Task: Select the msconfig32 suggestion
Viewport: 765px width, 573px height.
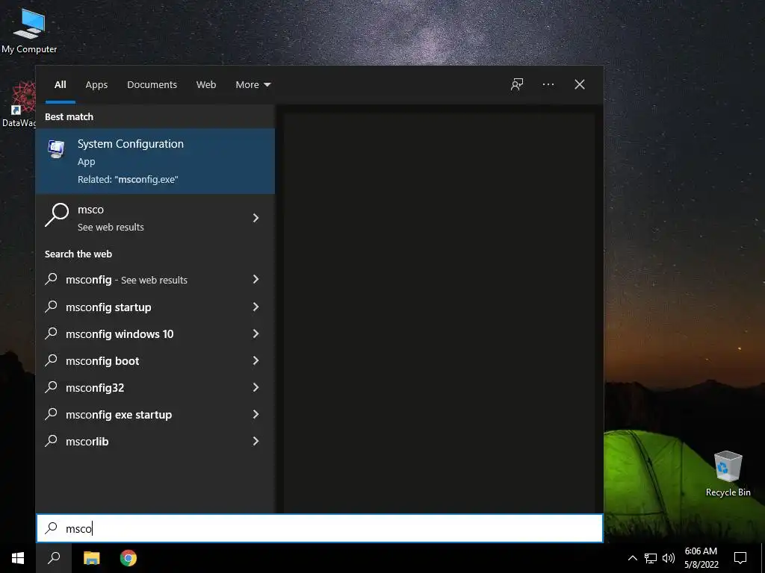Action: [x=155, y=387]
